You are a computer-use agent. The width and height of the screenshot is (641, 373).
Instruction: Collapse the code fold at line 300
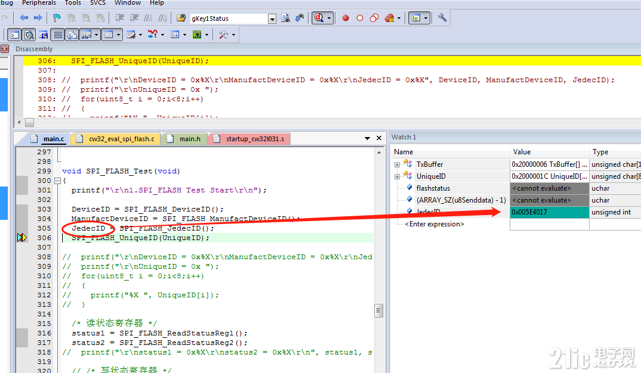[58, 181]
